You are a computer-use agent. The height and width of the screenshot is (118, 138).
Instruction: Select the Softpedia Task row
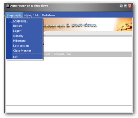click(x=87, y=54)
